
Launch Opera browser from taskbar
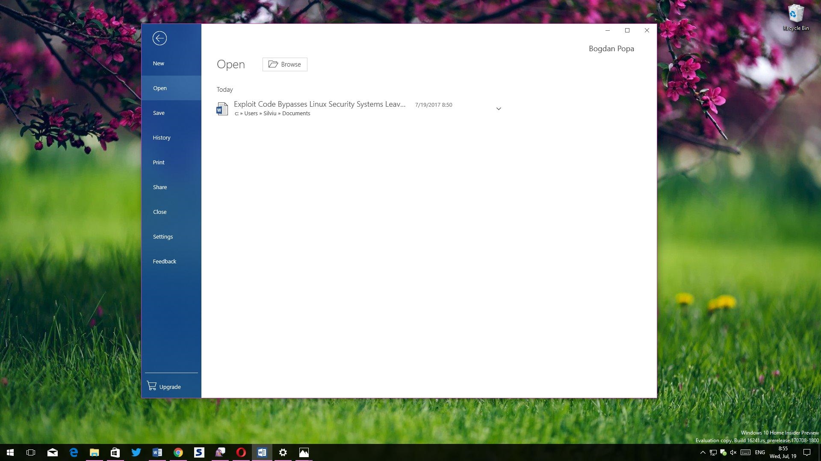tap(241, 452)
